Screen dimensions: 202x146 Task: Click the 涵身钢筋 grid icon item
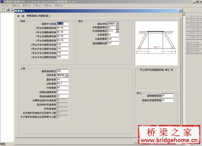[x=193, y=51]
